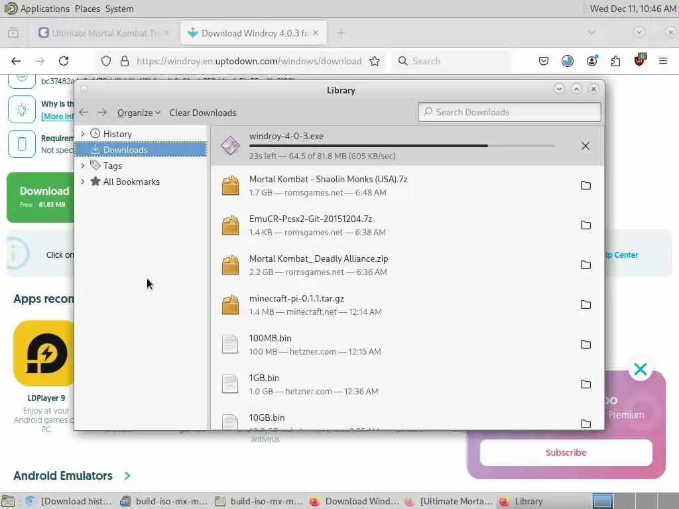
Task: Click Subscribe in Premium popup
Action: [x=566, y=453]
